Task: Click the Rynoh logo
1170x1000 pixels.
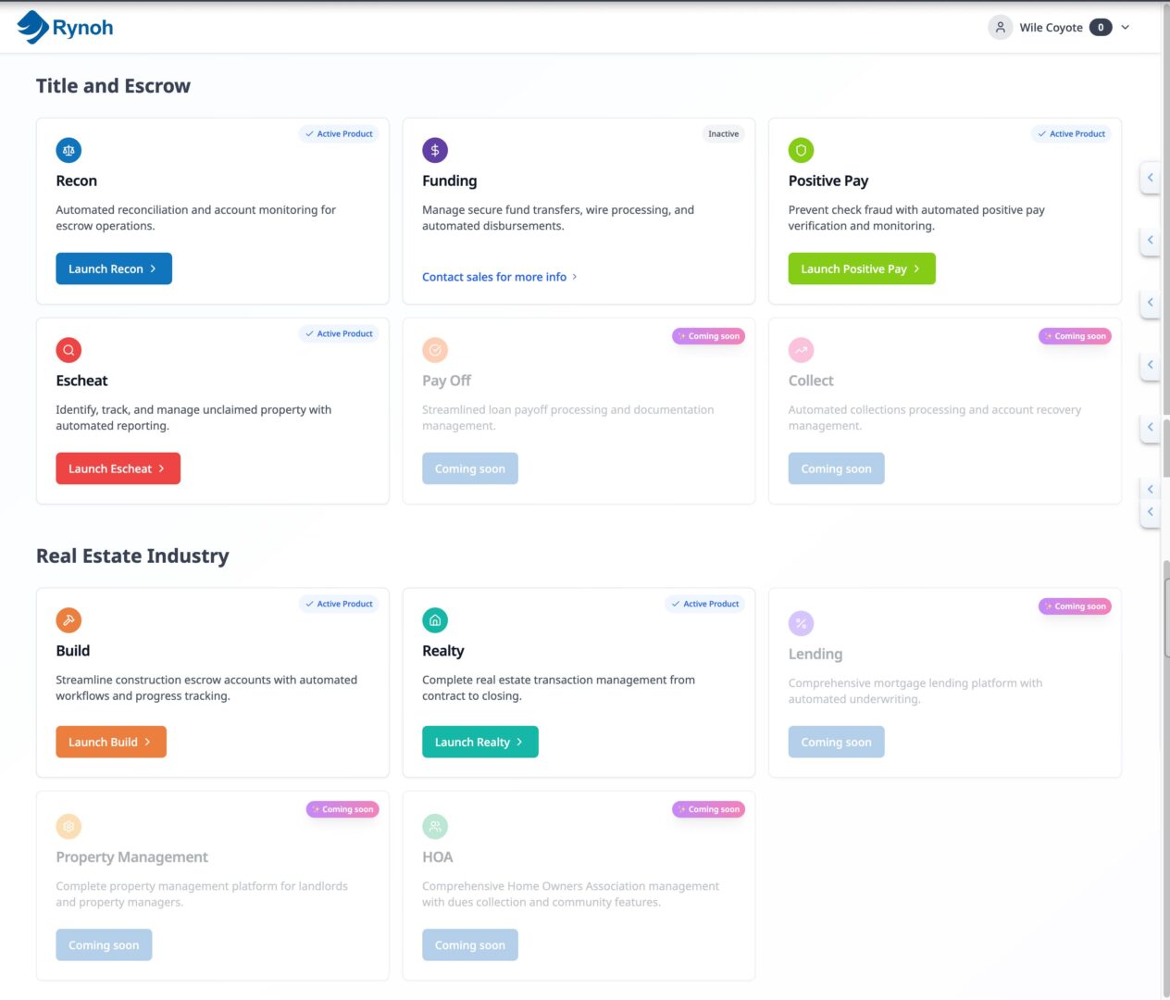Action: [x=65, y=28]
